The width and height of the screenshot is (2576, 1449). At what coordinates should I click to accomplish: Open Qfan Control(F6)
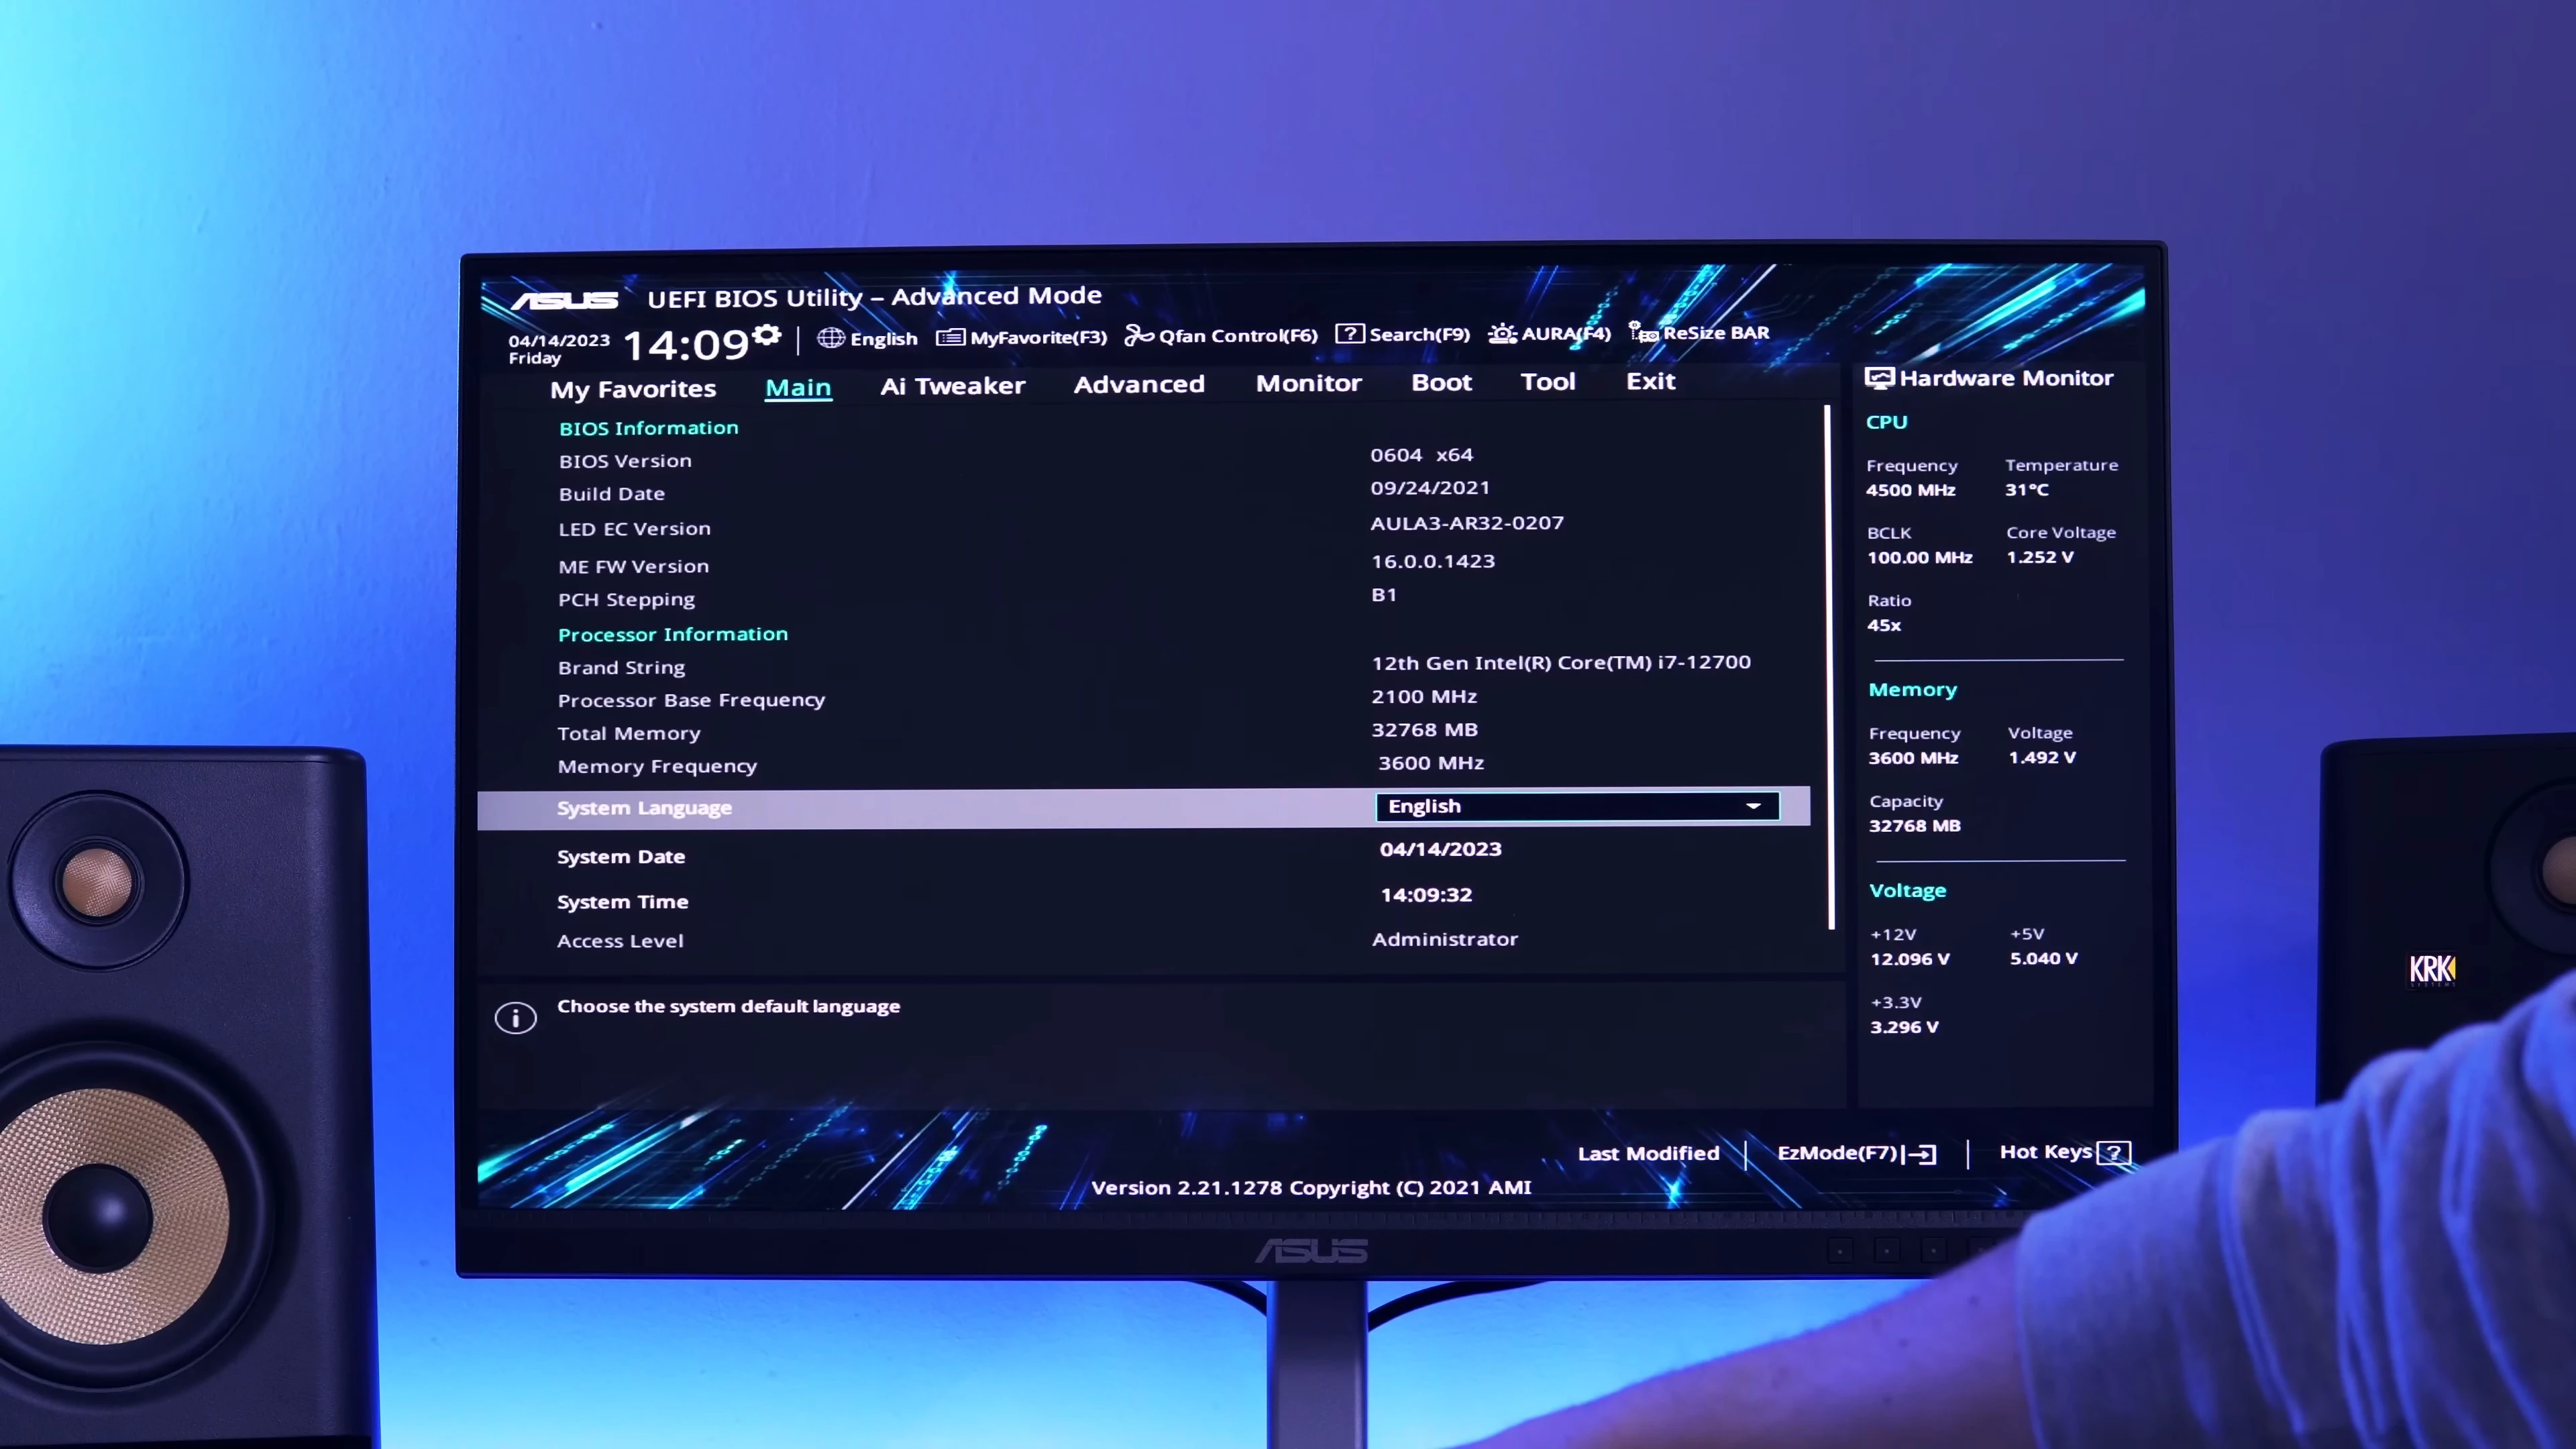[1221, 335]
